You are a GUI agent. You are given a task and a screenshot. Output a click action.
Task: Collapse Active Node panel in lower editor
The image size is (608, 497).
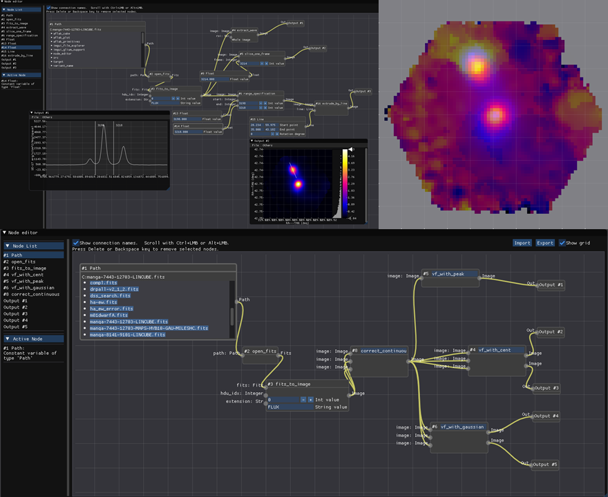8,339
